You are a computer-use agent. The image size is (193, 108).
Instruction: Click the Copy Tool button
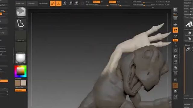coord(188,3)
